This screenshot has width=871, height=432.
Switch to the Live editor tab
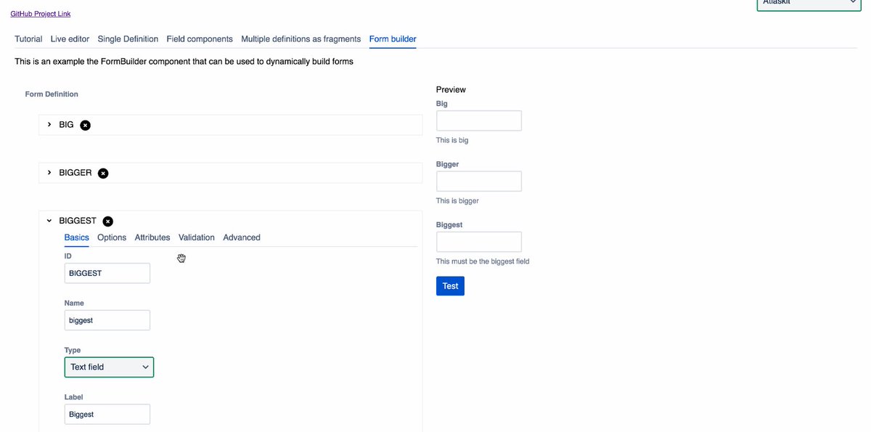click(x=70, y=39)
